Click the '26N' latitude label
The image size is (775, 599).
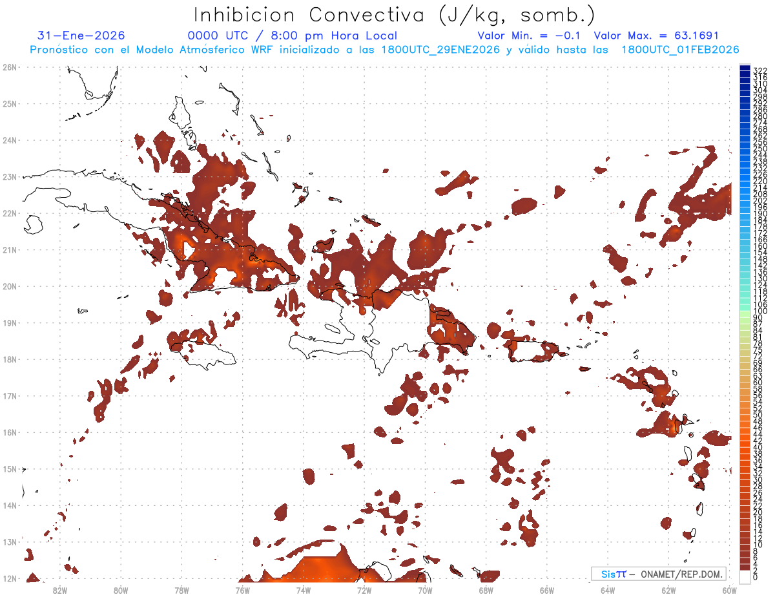click(x=10, y=67)
